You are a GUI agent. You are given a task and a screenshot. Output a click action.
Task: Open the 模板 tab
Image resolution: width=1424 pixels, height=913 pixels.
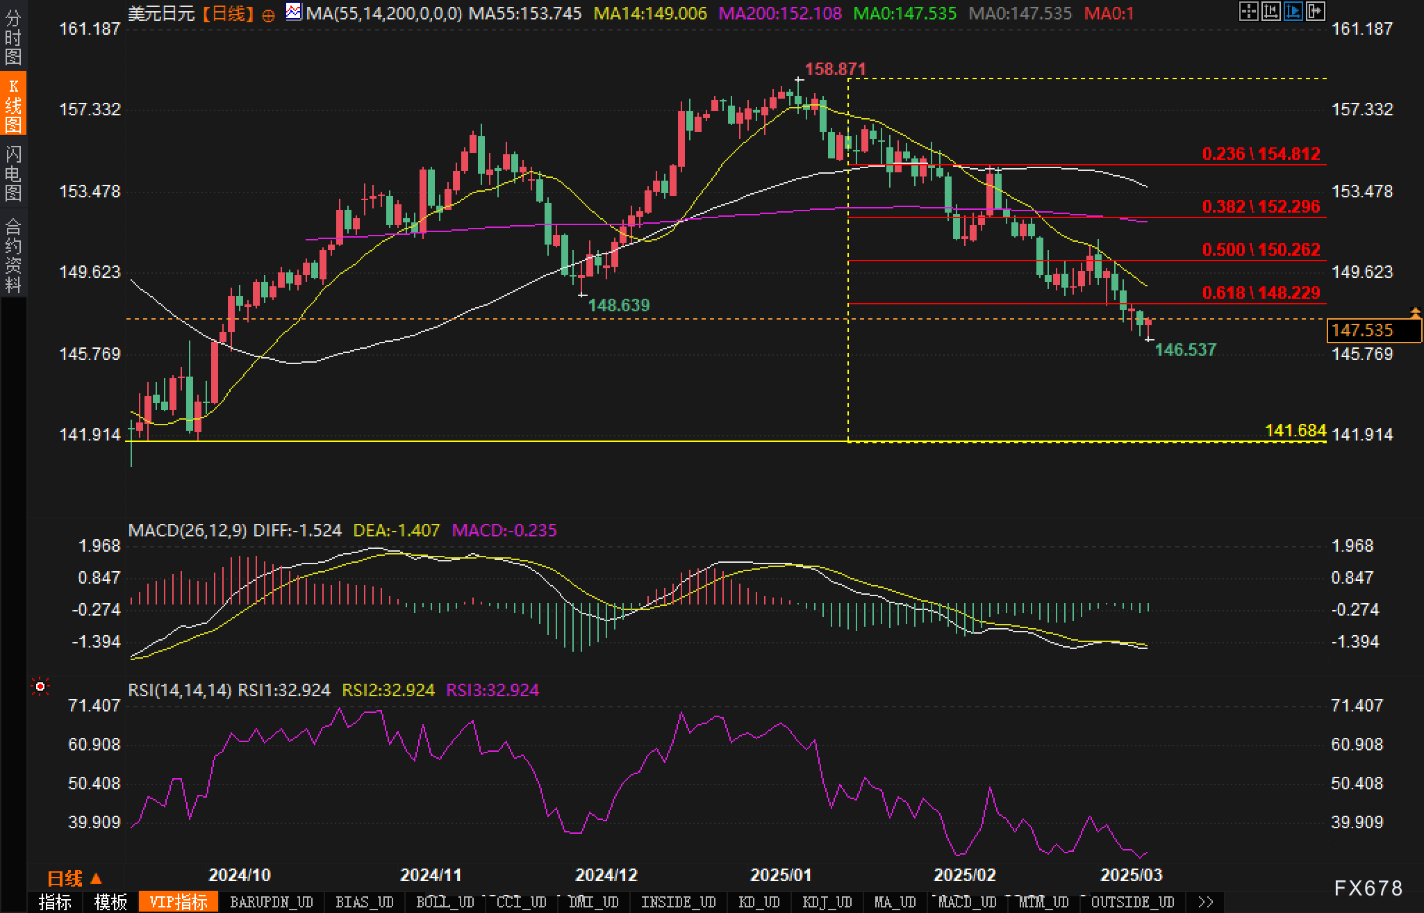(x=111, y=902)
